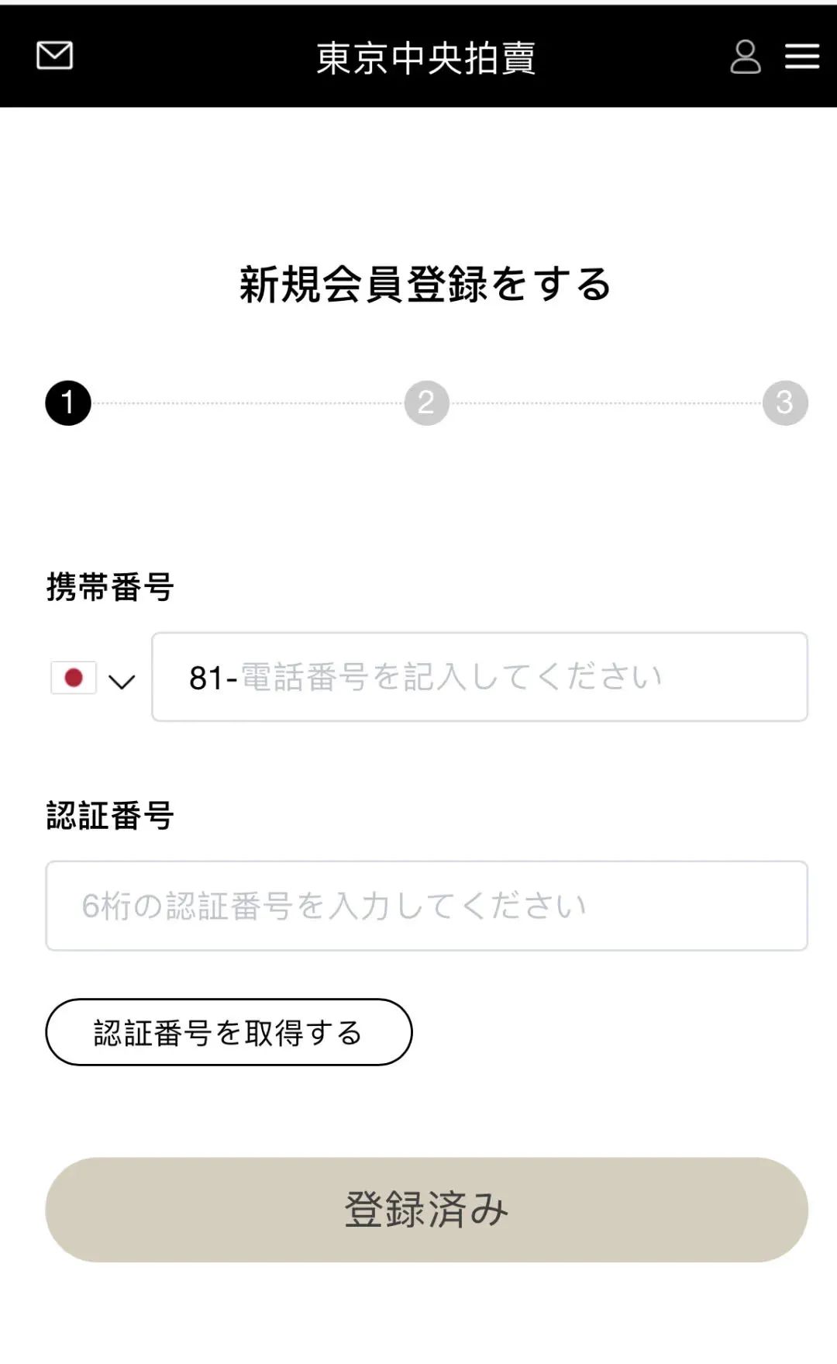Click the step 1 circle indicator
The height and width of the screenshot is (1364, 837).
[68, 403]
